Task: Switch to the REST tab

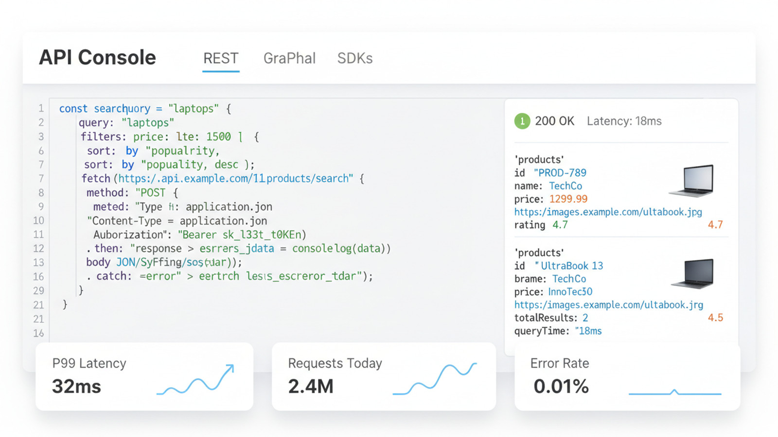Action: pos(221,58)
